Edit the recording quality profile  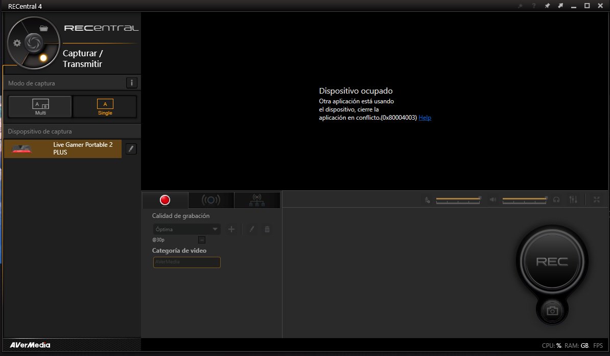pyautogui.click(x=252, y=229)
